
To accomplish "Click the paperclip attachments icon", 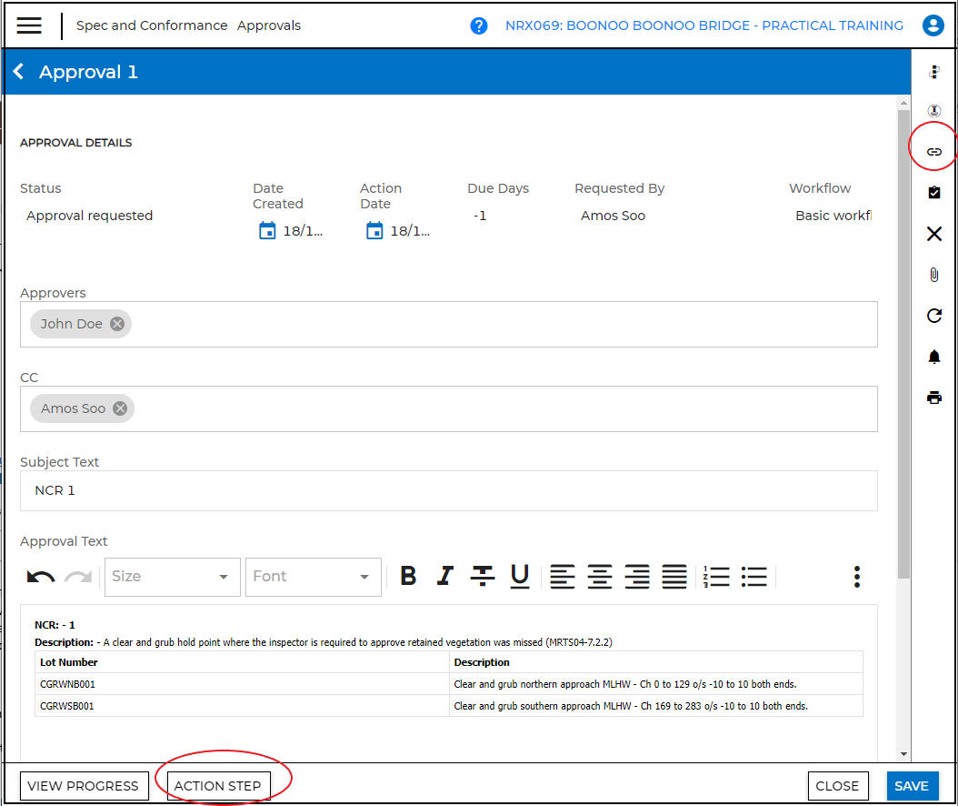I will (x=933, y=275).
